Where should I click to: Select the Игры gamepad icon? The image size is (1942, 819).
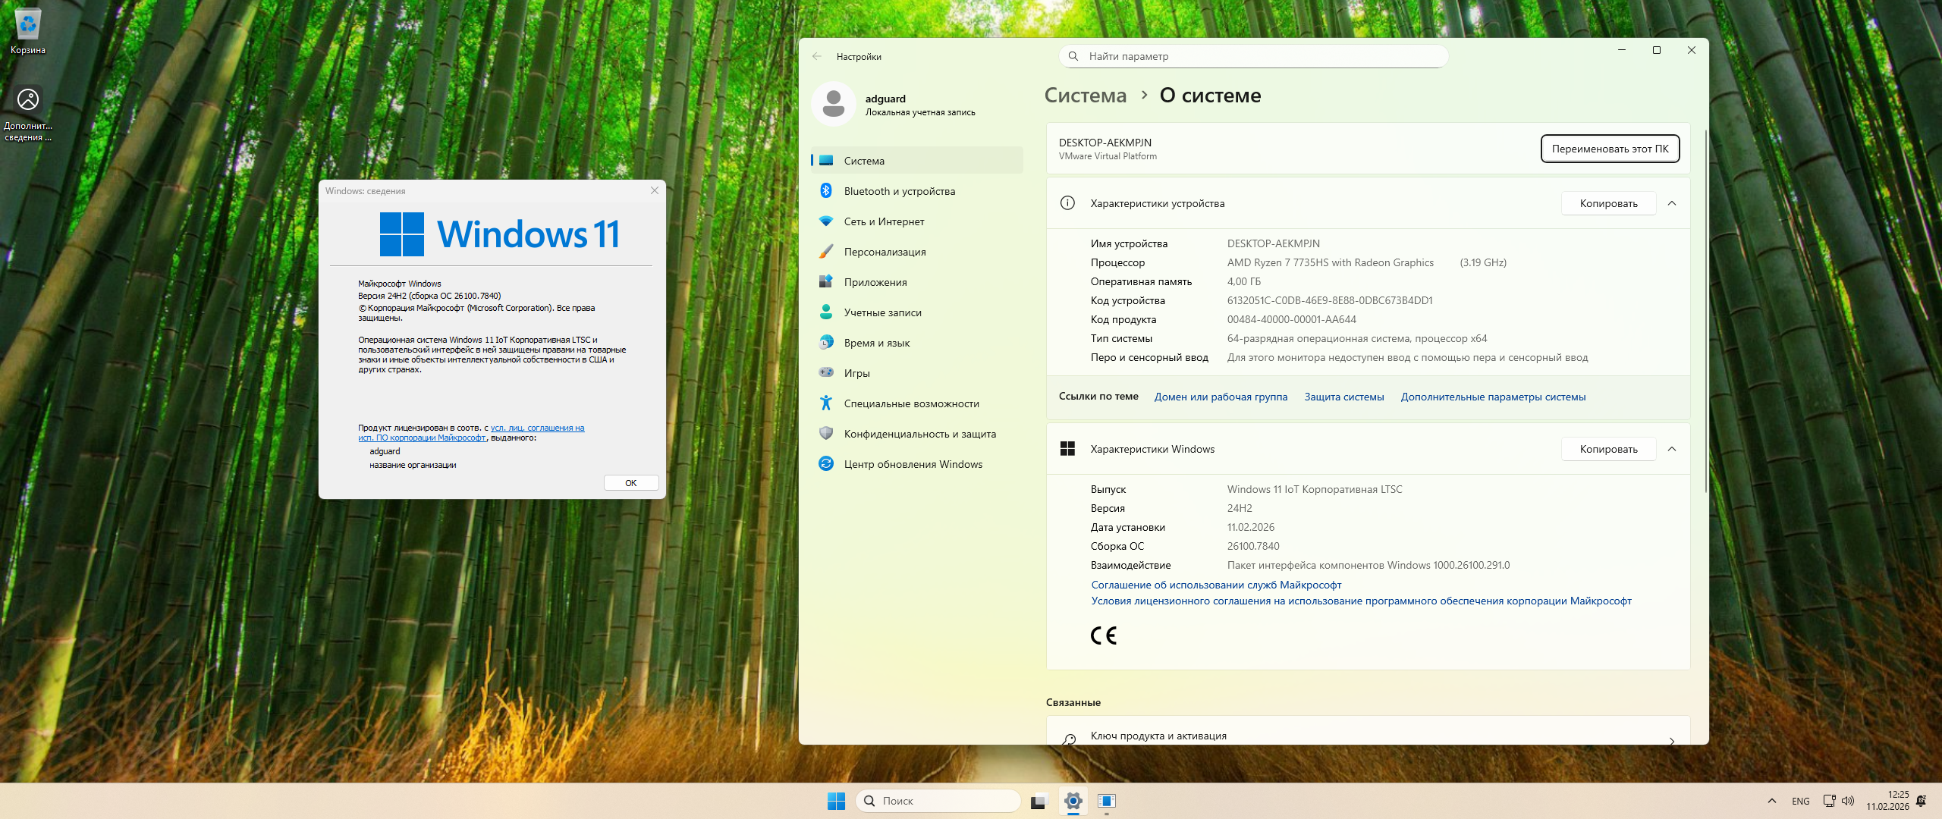826,372
